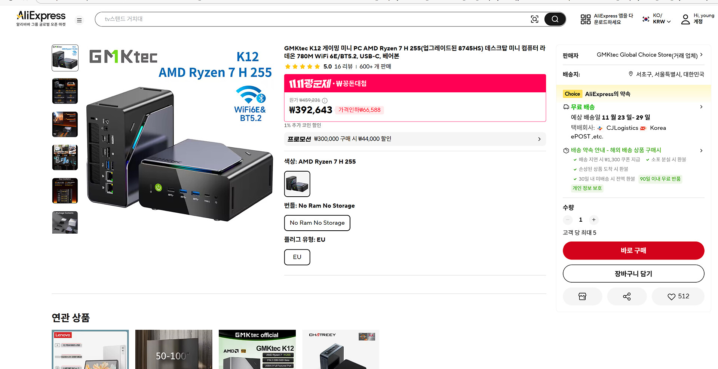Select the fourth product gallery thumbnail
The height and width of the screenshot is (369, 718).
(65, 157)
